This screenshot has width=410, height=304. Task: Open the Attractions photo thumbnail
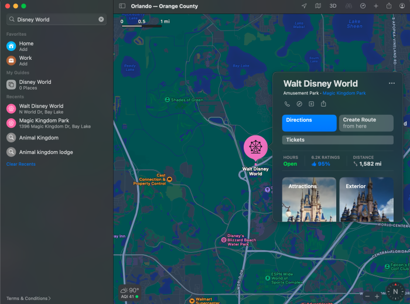(309, 199)
